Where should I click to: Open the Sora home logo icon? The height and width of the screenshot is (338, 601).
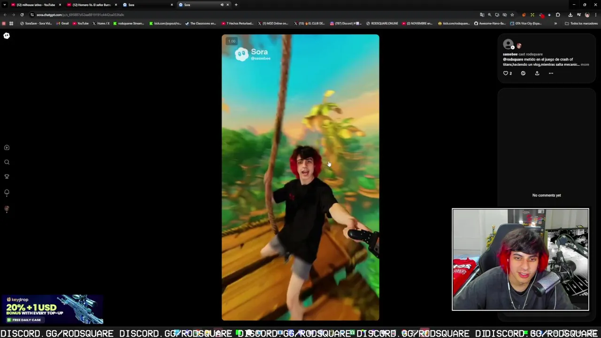click(7, 36)
